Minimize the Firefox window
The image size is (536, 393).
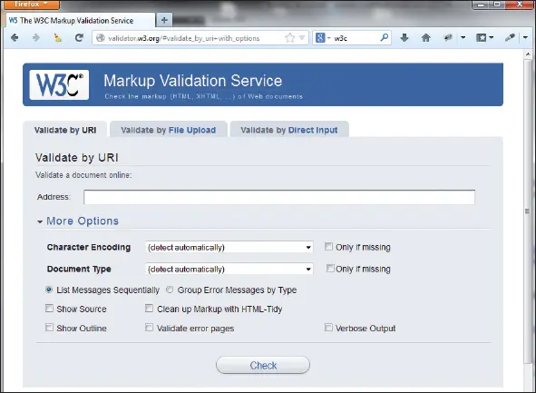click(x=482, y=5)
